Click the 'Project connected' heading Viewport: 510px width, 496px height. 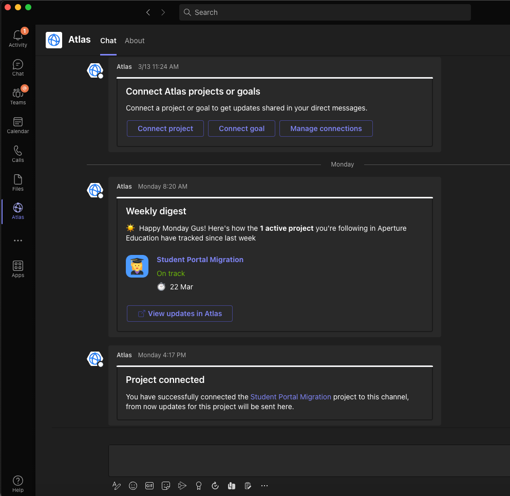165,380
